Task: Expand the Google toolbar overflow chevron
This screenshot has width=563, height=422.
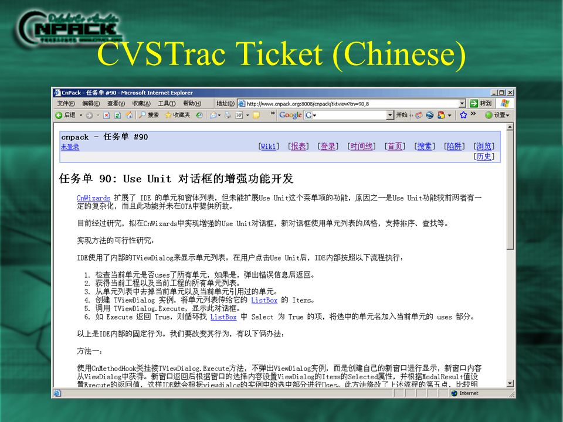Action: [473, 113]
